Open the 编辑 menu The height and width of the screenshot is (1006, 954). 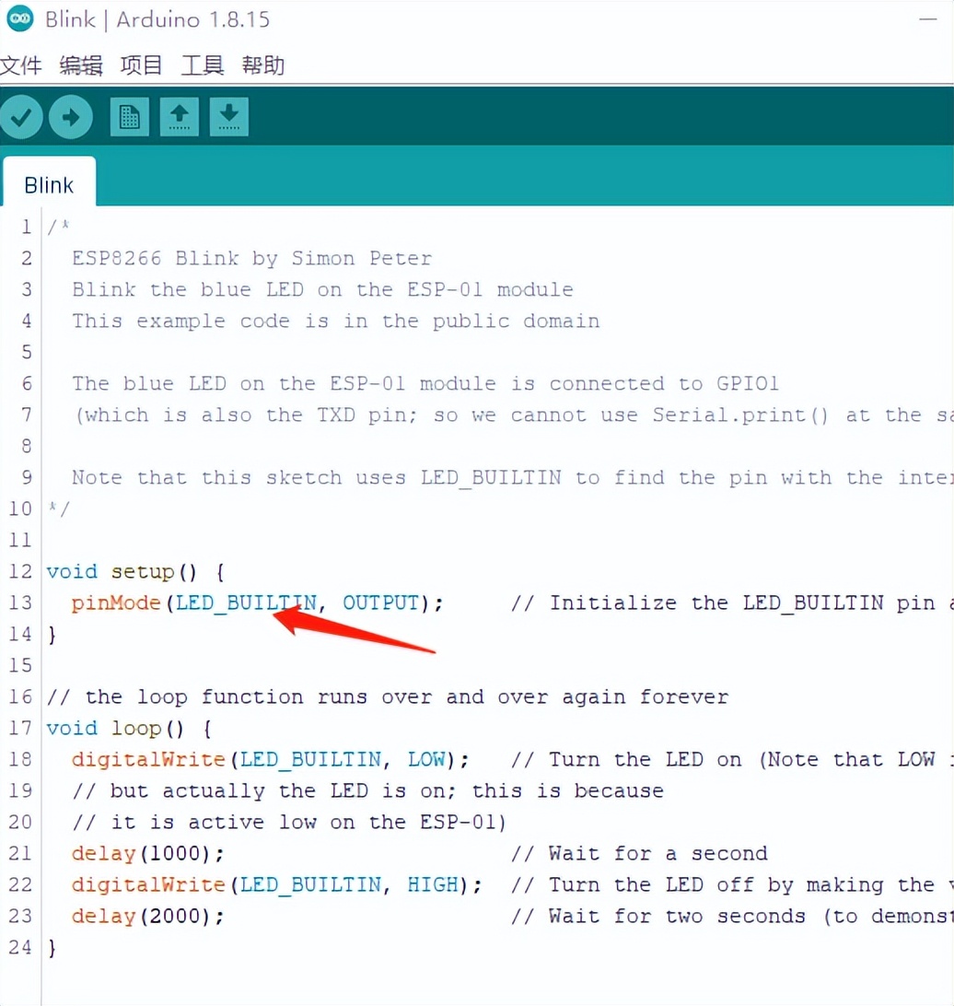point(80,65)
